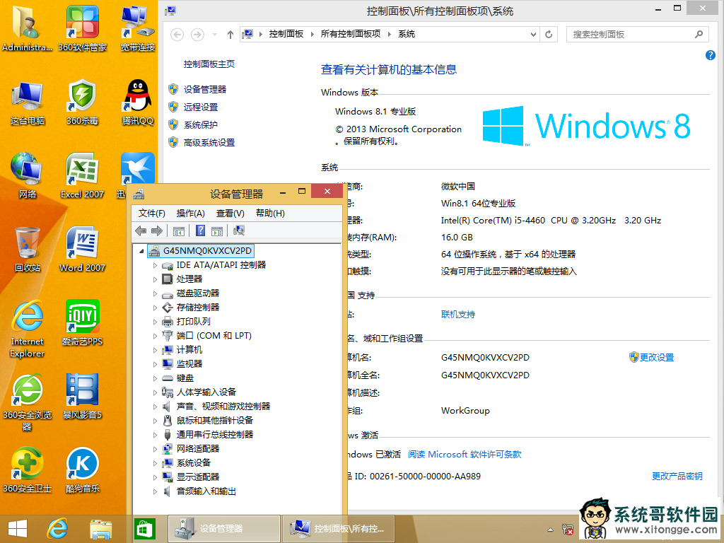
Task: Click the 更改设置 link
Action: click(656, 357)
